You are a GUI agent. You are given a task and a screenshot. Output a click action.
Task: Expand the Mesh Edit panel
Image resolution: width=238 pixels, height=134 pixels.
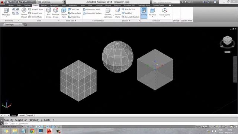click(71, 21)
